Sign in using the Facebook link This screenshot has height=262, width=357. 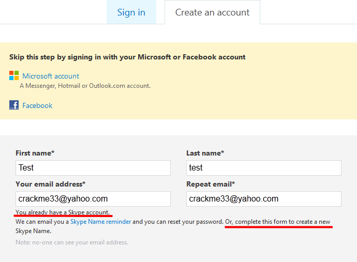[x=37, y=105]
